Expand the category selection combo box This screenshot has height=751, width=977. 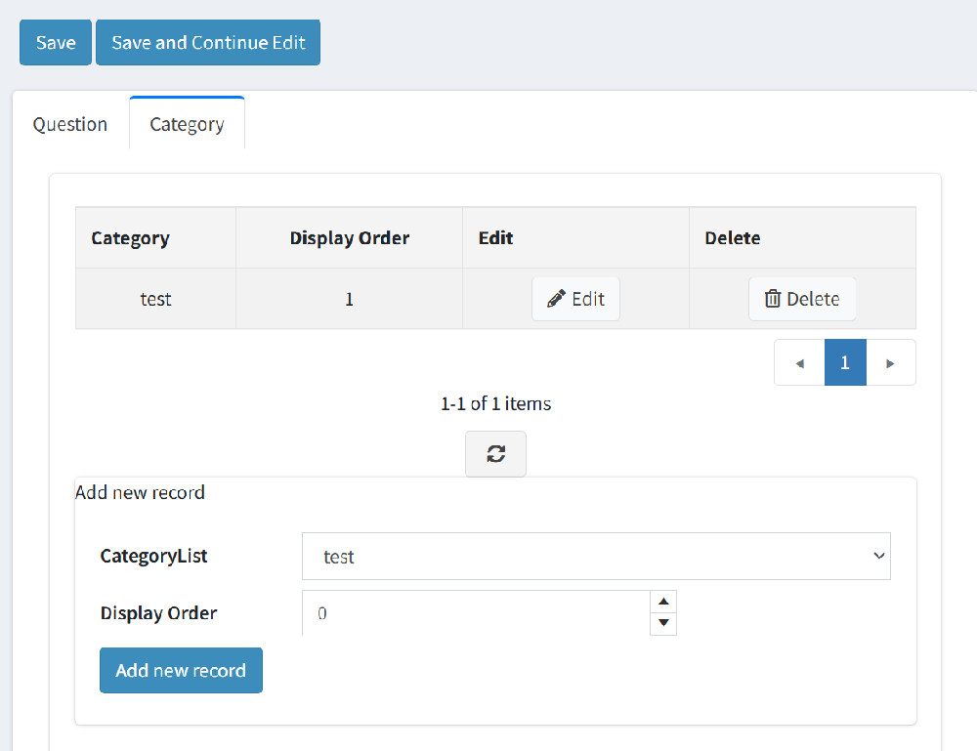[596, 556]
